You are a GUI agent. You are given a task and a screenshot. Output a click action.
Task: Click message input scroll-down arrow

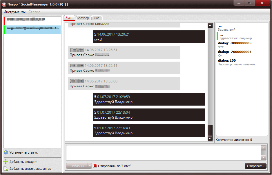(263, 157)
